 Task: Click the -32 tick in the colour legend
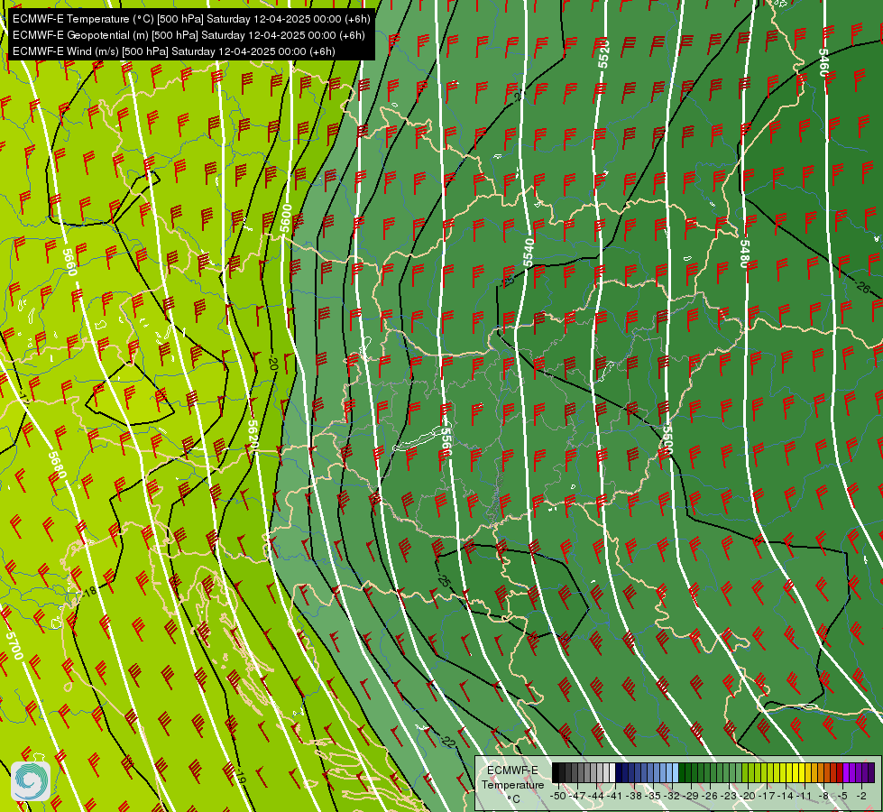(x=672, y=796)
